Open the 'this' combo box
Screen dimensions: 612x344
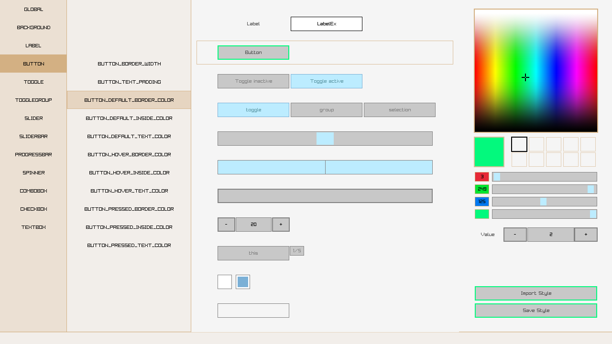pyautogui.click(x=253, y=253)
